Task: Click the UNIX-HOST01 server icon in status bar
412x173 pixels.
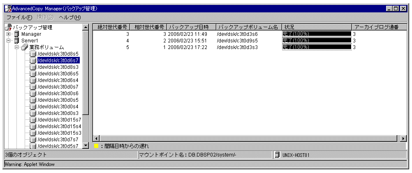Action: pos(277,155)
